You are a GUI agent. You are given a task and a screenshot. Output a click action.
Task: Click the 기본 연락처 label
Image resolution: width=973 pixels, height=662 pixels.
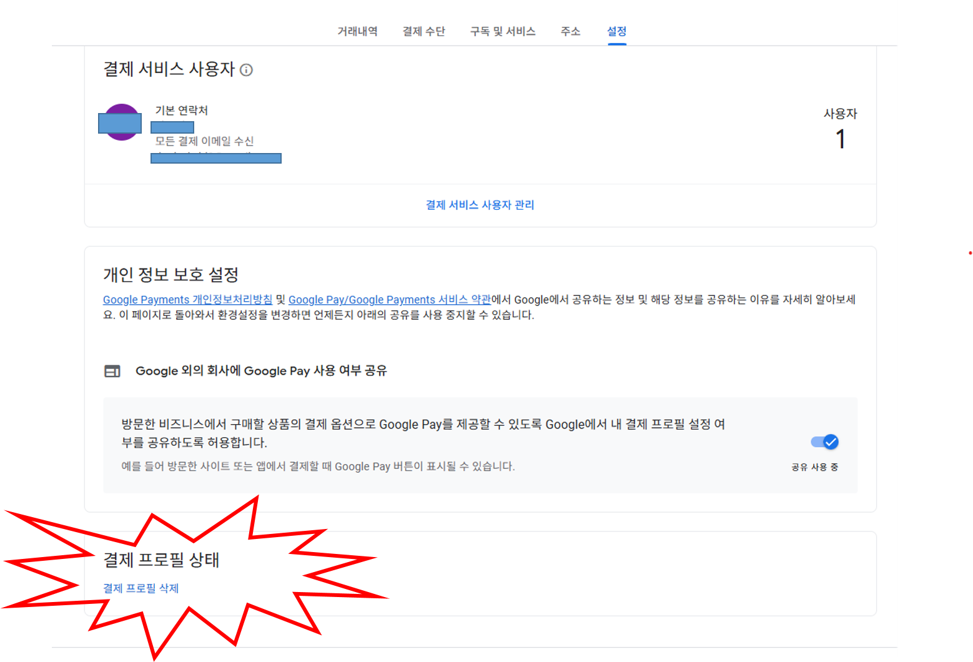(181, 110)
